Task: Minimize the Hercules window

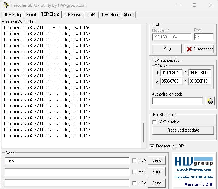Action: [179, 5]
